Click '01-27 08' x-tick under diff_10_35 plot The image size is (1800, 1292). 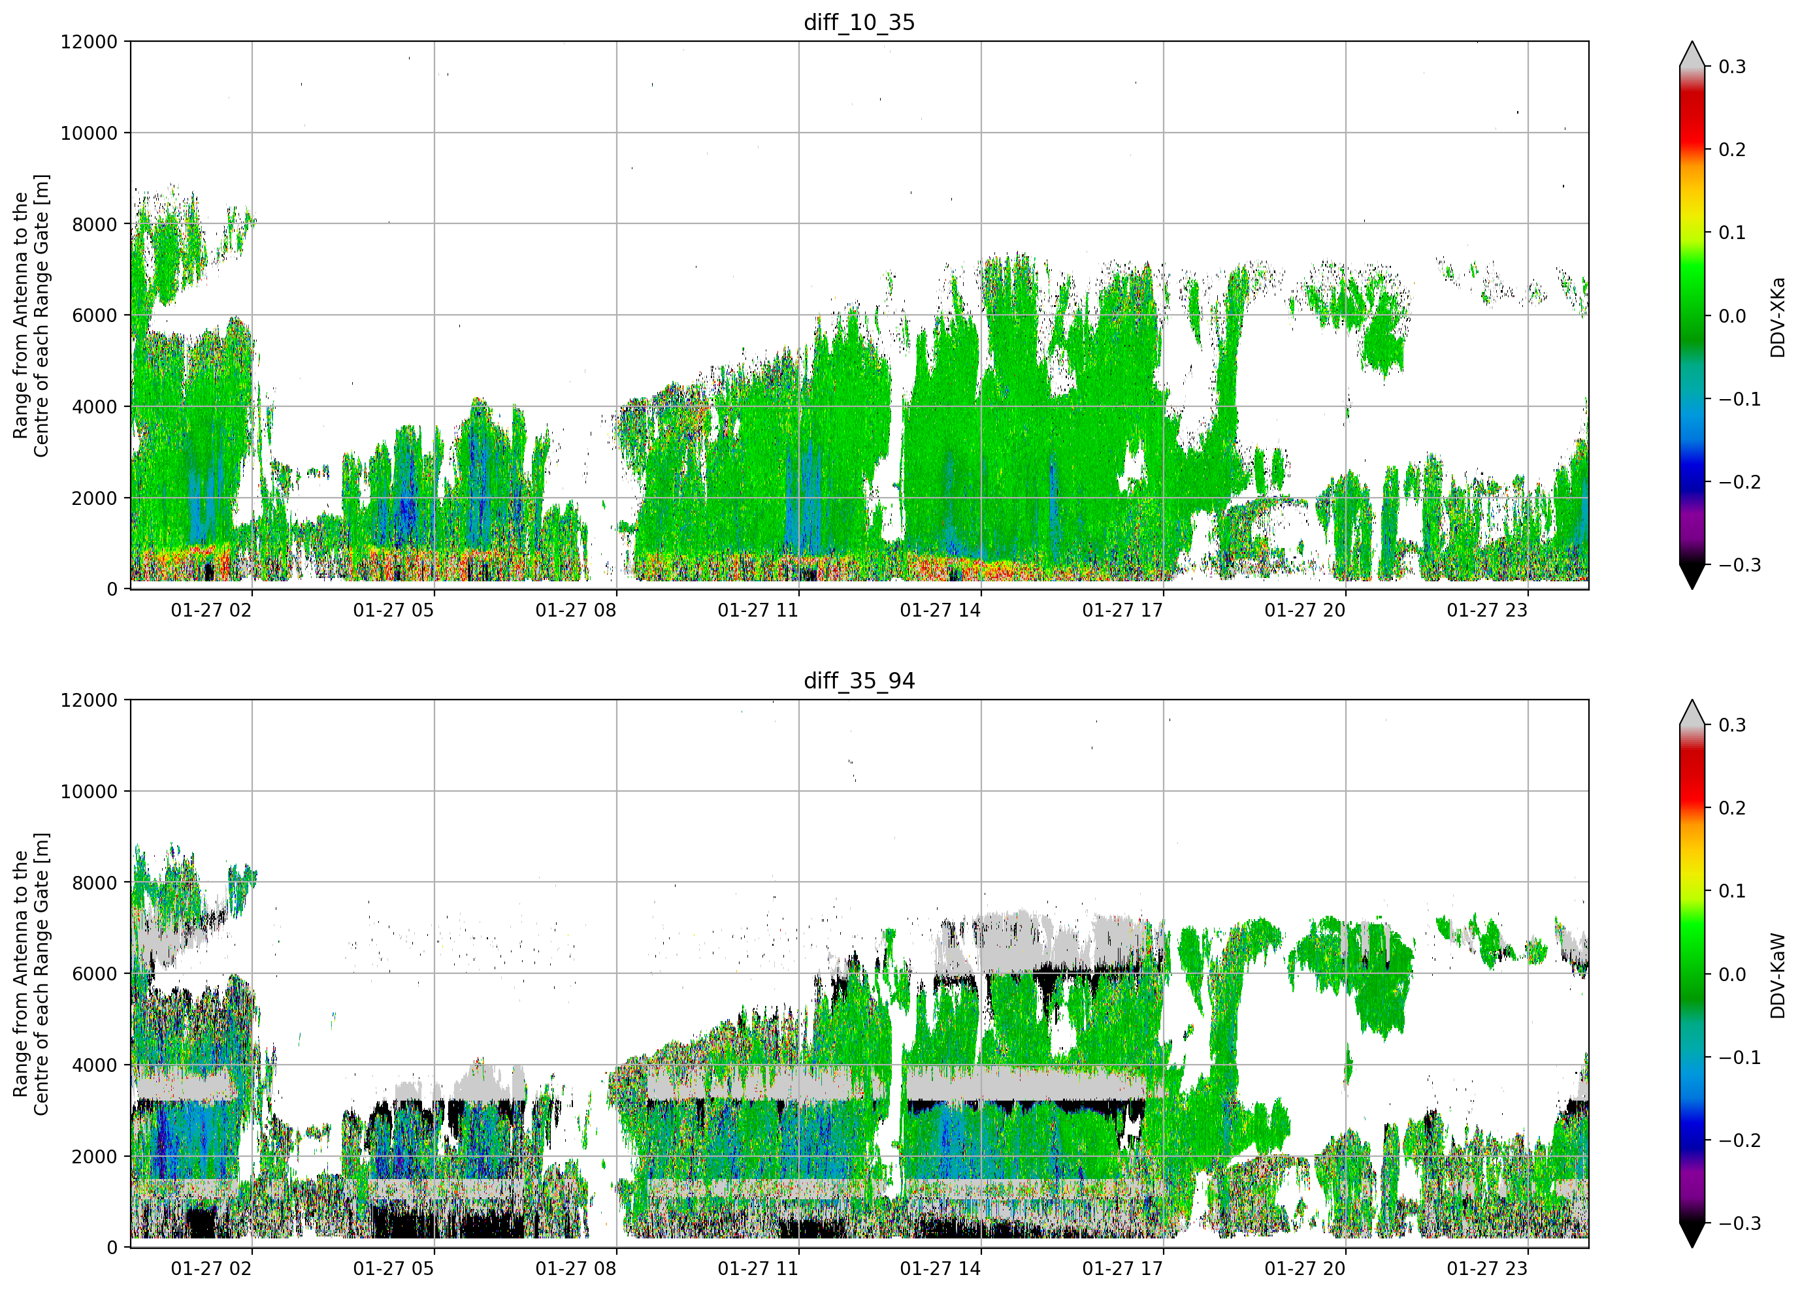(576, 610)
